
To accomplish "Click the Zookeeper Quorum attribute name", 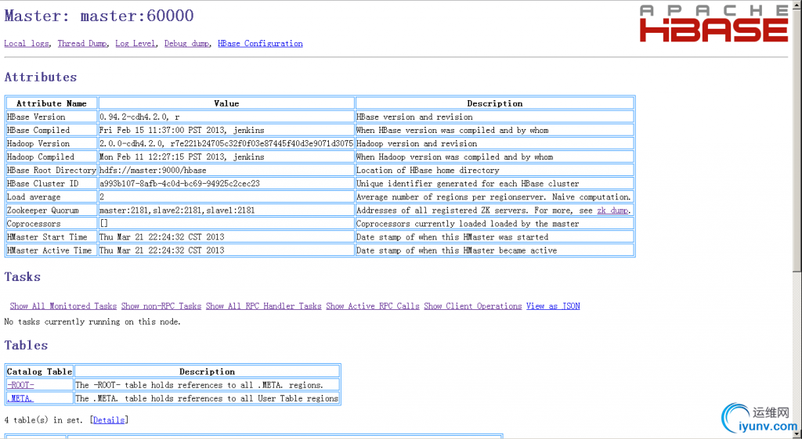I will pyautogui.click(x=42, y=210).
